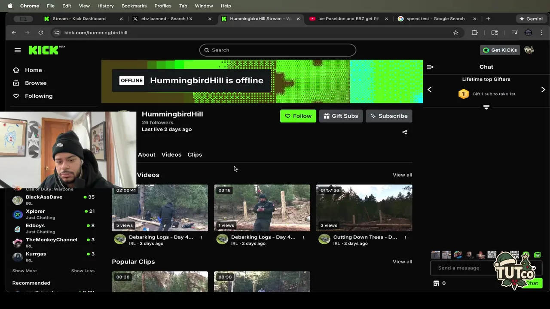This screenshot has height=309, width=550.
Task: Click the Gemini button in Chrome
Action: [x=531, y=19]
